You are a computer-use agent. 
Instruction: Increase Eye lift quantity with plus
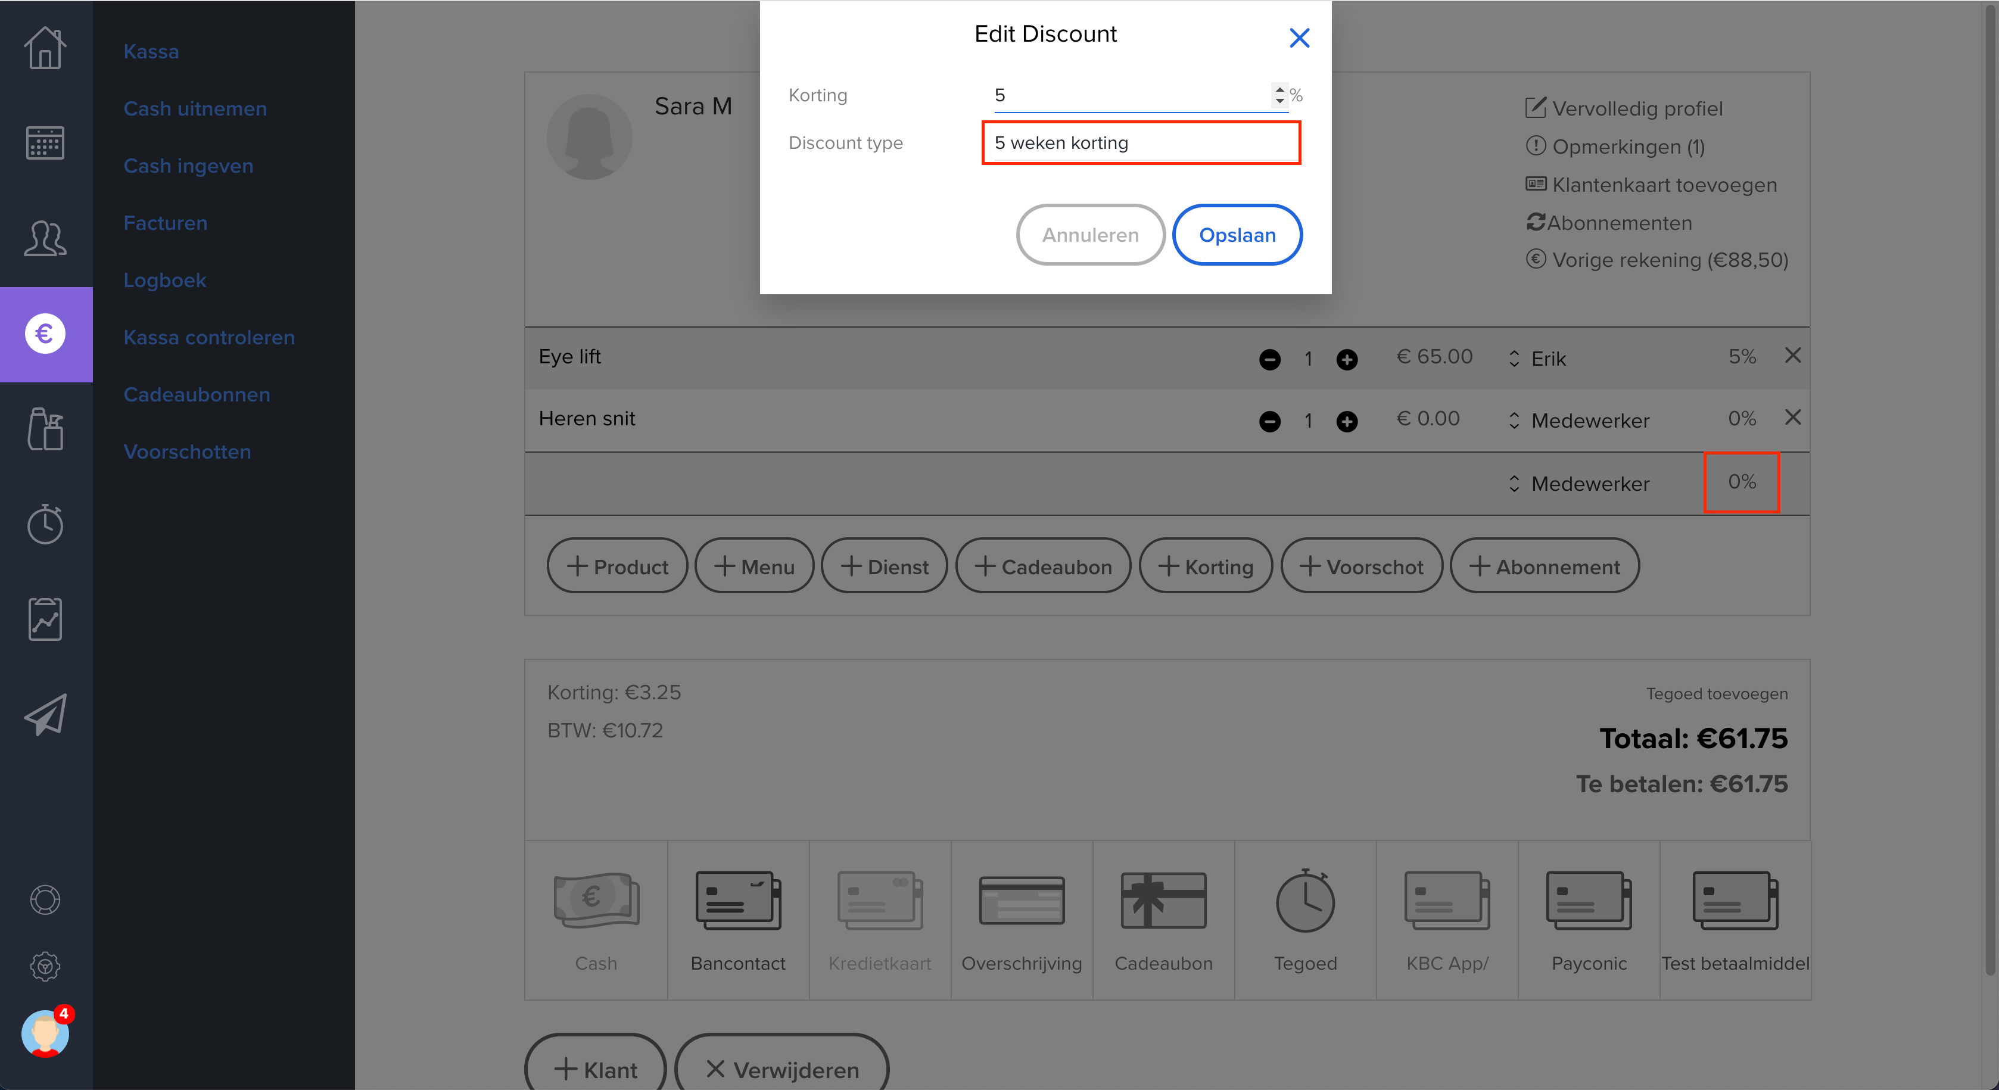tap(1347, 359)
